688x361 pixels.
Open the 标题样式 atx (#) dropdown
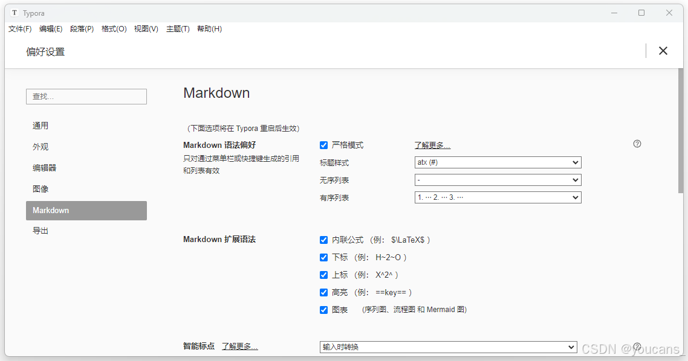498,162
